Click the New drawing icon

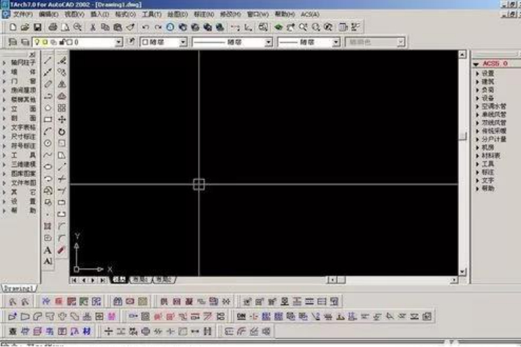[13, 27]
